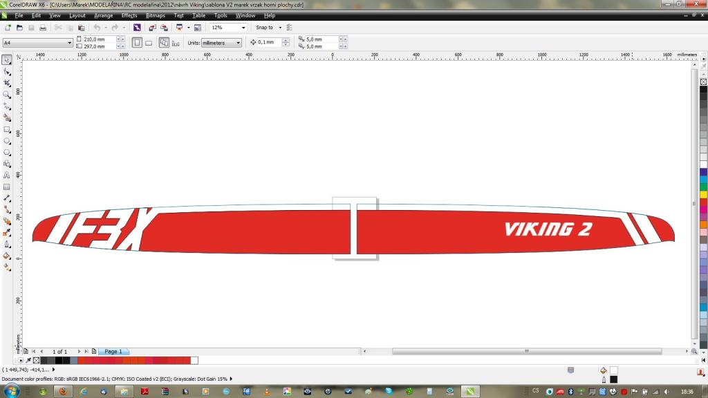Switch page orientation to portrait

pos(137,42)
